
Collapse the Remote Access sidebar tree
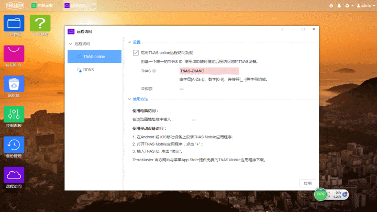[71, 44]
